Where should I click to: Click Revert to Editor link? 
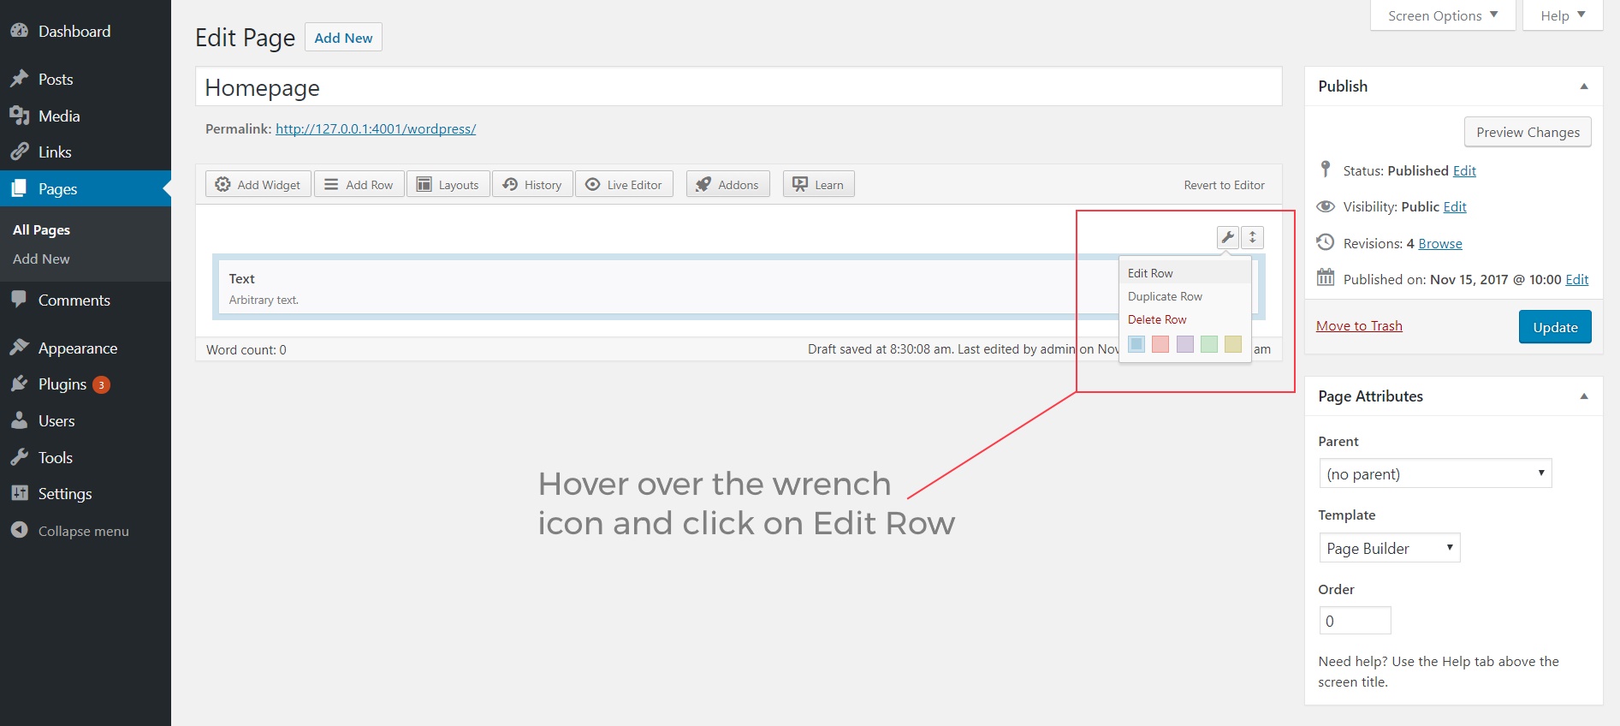tap(1224, 185)
